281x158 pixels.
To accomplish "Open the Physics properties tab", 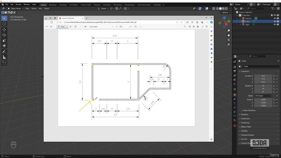I will tap(235, 108).
